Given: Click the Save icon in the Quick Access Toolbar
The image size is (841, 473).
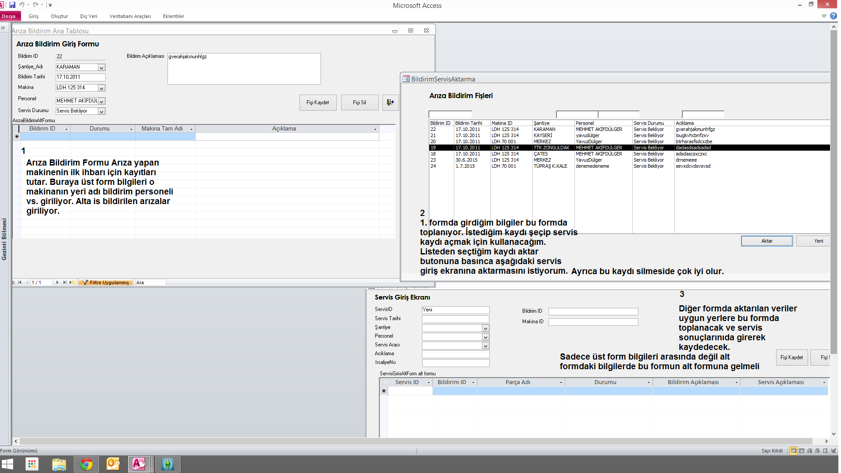Looking at the screenshot, I should (12, 5).
